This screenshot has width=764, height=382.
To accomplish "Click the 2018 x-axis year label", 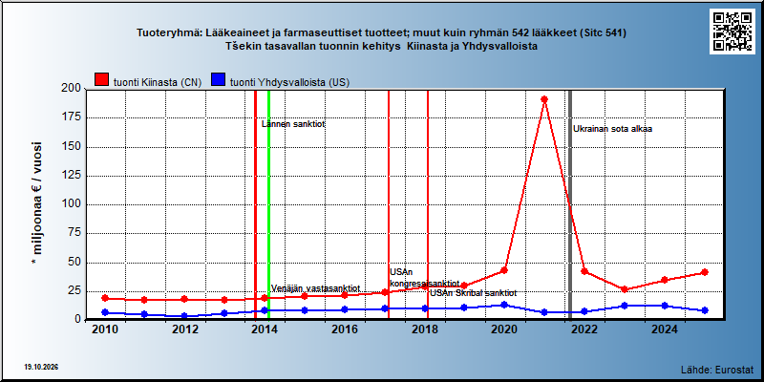I will pos(424,329).
